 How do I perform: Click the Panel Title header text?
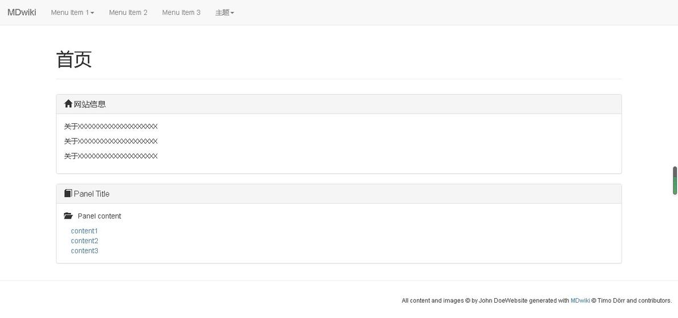[92, 194]
